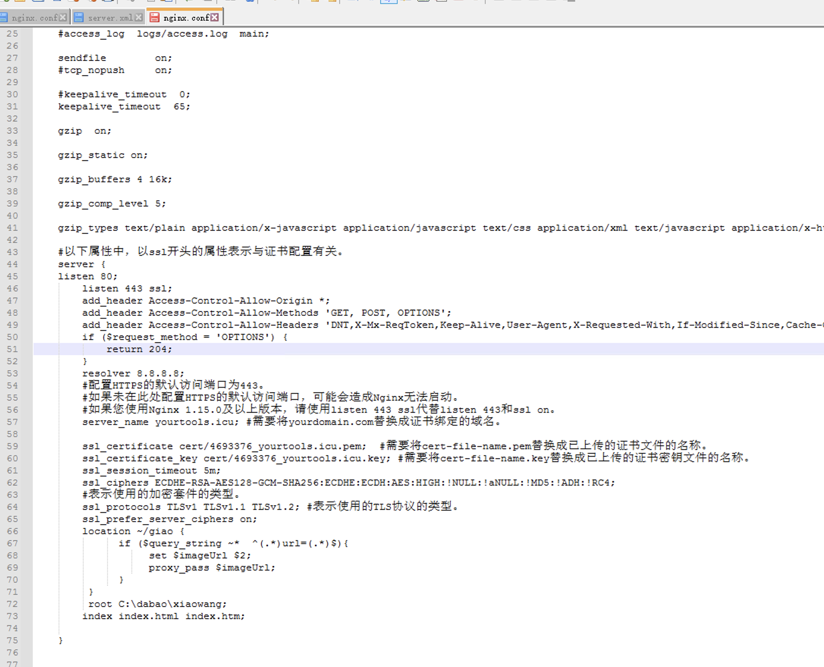Click on 'resolver 8.8.8.8;' text
This screenshot has height=667, width=824.
133,373
